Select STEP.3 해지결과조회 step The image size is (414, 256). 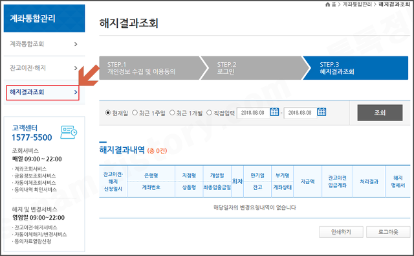tap(355, 68)
